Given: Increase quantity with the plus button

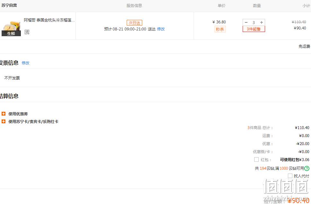Looking at the screenshot, I should [262, 22].
